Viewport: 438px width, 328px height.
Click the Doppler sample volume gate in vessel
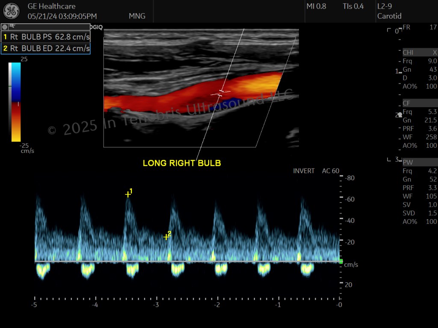[x=221, y=93]
